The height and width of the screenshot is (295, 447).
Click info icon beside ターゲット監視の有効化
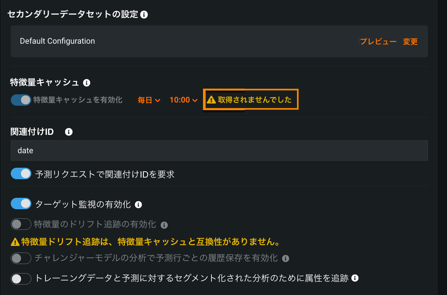coord(138,205)
